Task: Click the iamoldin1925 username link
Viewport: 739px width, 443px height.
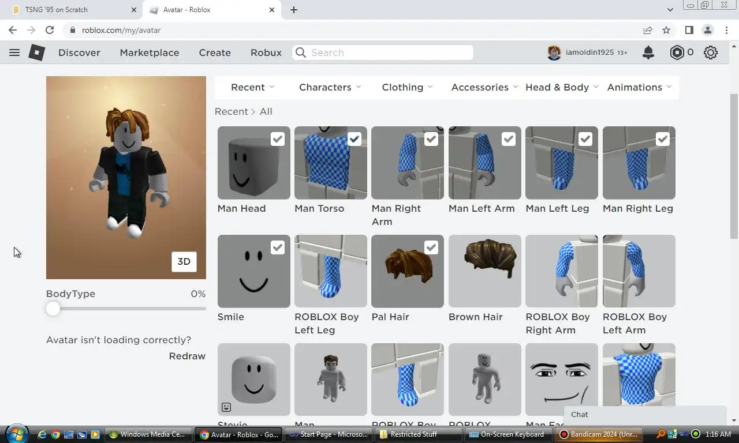Action: coord(589,52)
